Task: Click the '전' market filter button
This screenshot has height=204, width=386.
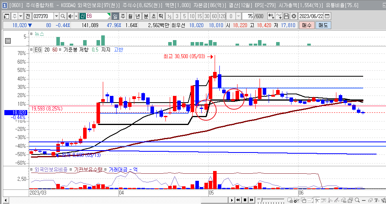Action: pos(28,16)
